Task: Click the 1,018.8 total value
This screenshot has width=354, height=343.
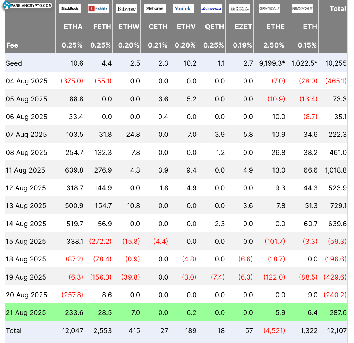Action: pos(336,170)
